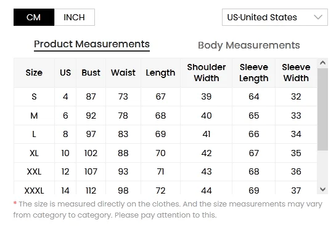The image size is (336, 228).
Task: Select the size S row label
Action: [34, 97]
